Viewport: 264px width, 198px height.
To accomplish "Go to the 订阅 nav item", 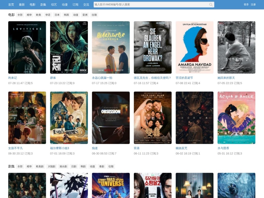I will click(76, 5).
